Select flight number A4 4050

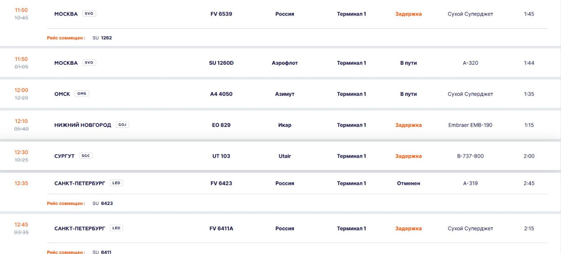tap(221, 94)
